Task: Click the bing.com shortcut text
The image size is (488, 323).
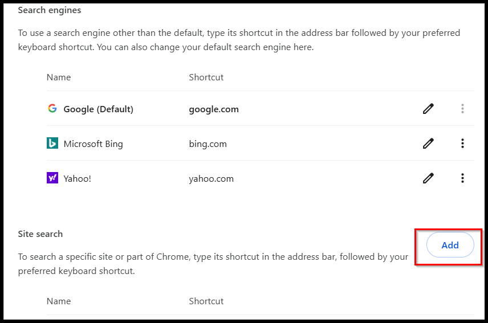Action: pyautogui.click(x=208, y=144)
